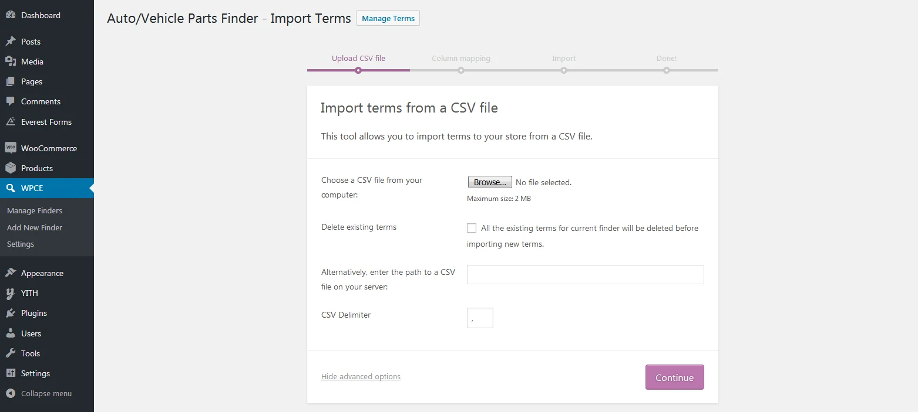The image size is (918, 412).
Task: Open WPCE Settings submenu link
Action: point(21,244)
